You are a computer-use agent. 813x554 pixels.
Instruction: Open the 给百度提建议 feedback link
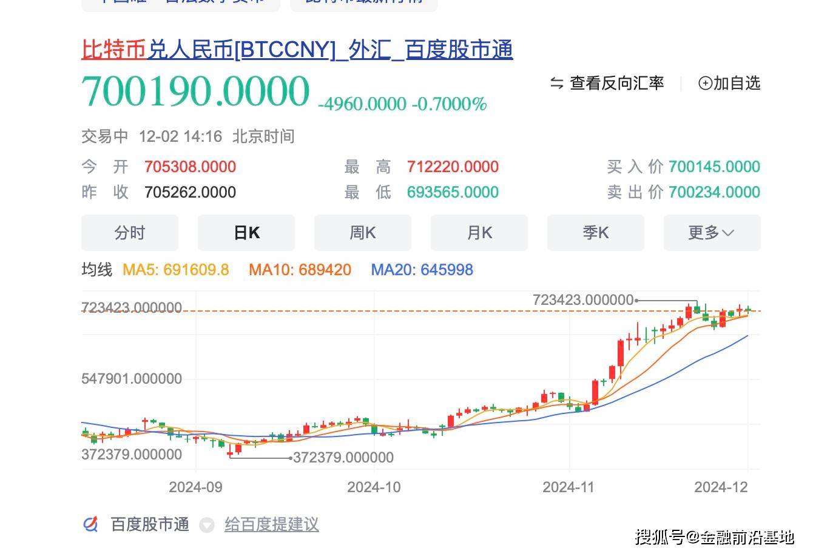tap(272, 524)
